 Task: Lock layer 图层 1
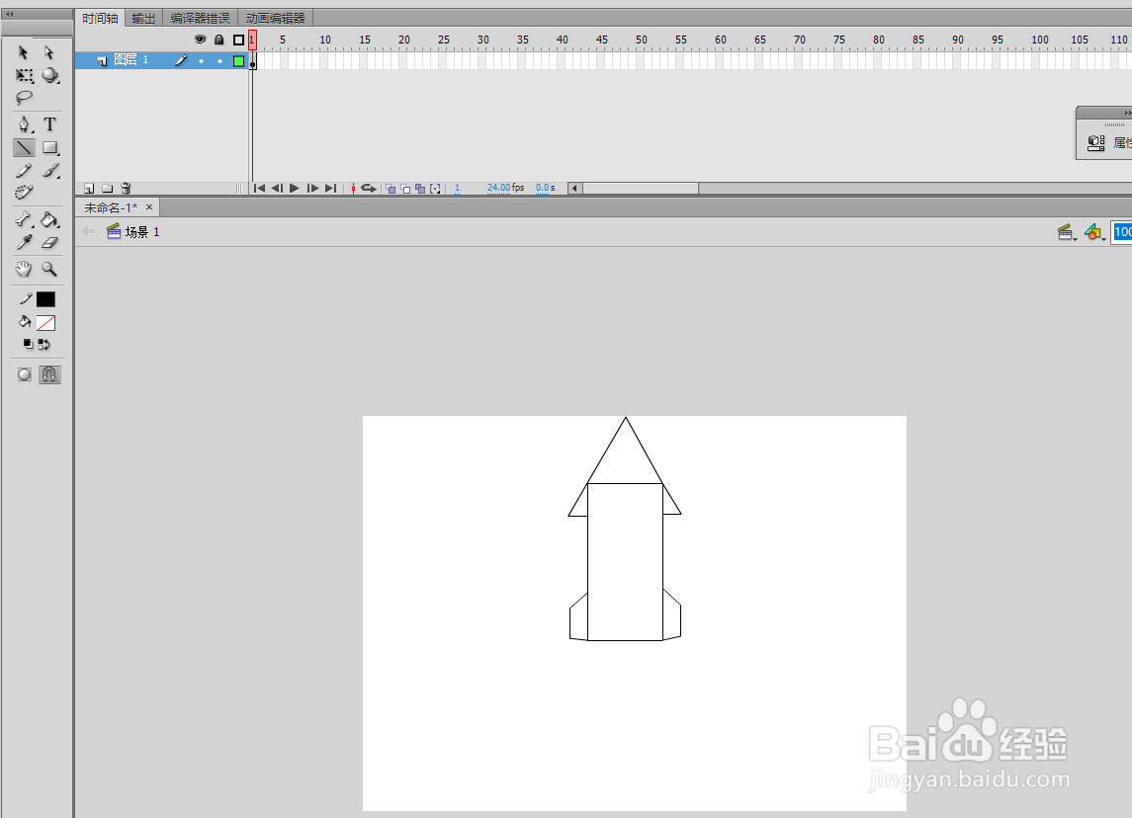[219, 60]
